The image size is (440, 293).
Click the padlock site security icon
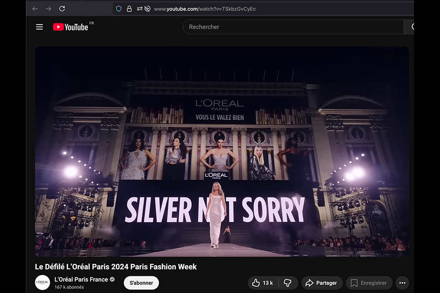pos(129,9)
